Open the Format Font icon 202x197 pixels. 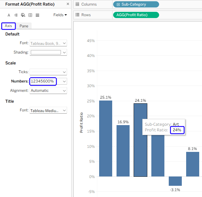click(x=8, y=15)
